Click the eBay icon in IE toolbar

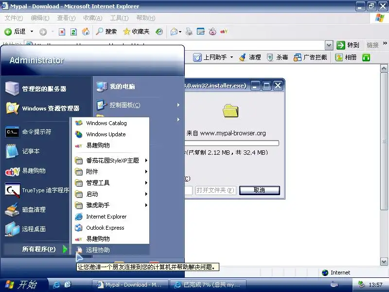(224, 32)
